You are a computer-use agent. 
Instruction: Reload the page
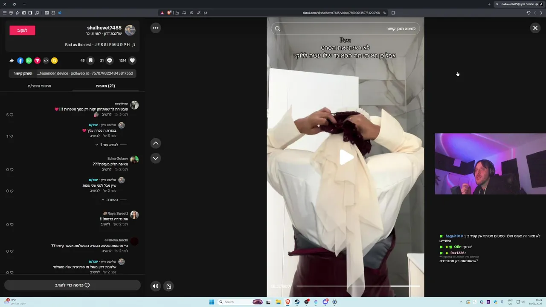[x=529, y=13]
